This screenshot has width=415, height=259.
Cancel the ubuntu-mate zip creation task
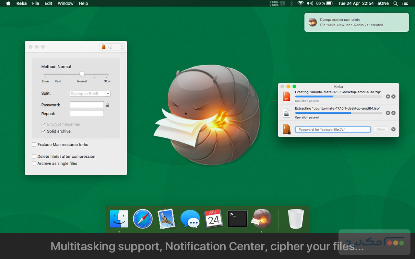tap(393, 96)
